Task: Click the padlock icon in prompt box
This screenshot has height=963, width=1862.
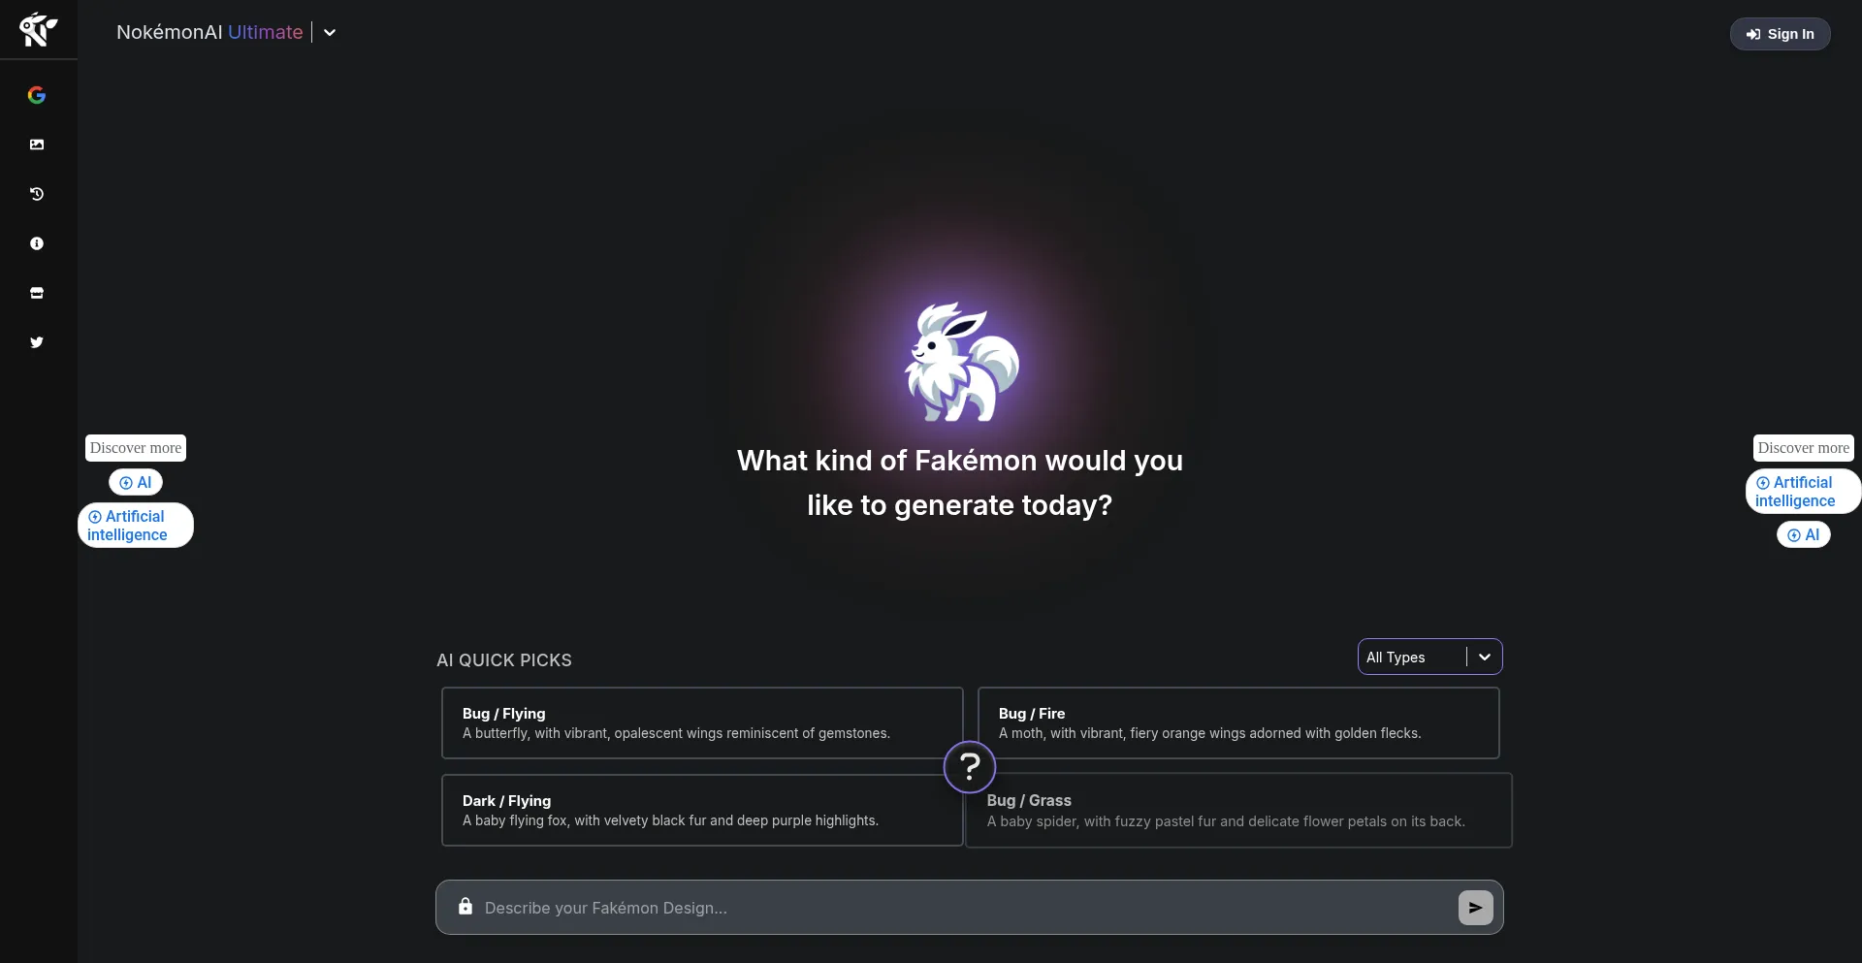Action: click(x=465, y=907)
